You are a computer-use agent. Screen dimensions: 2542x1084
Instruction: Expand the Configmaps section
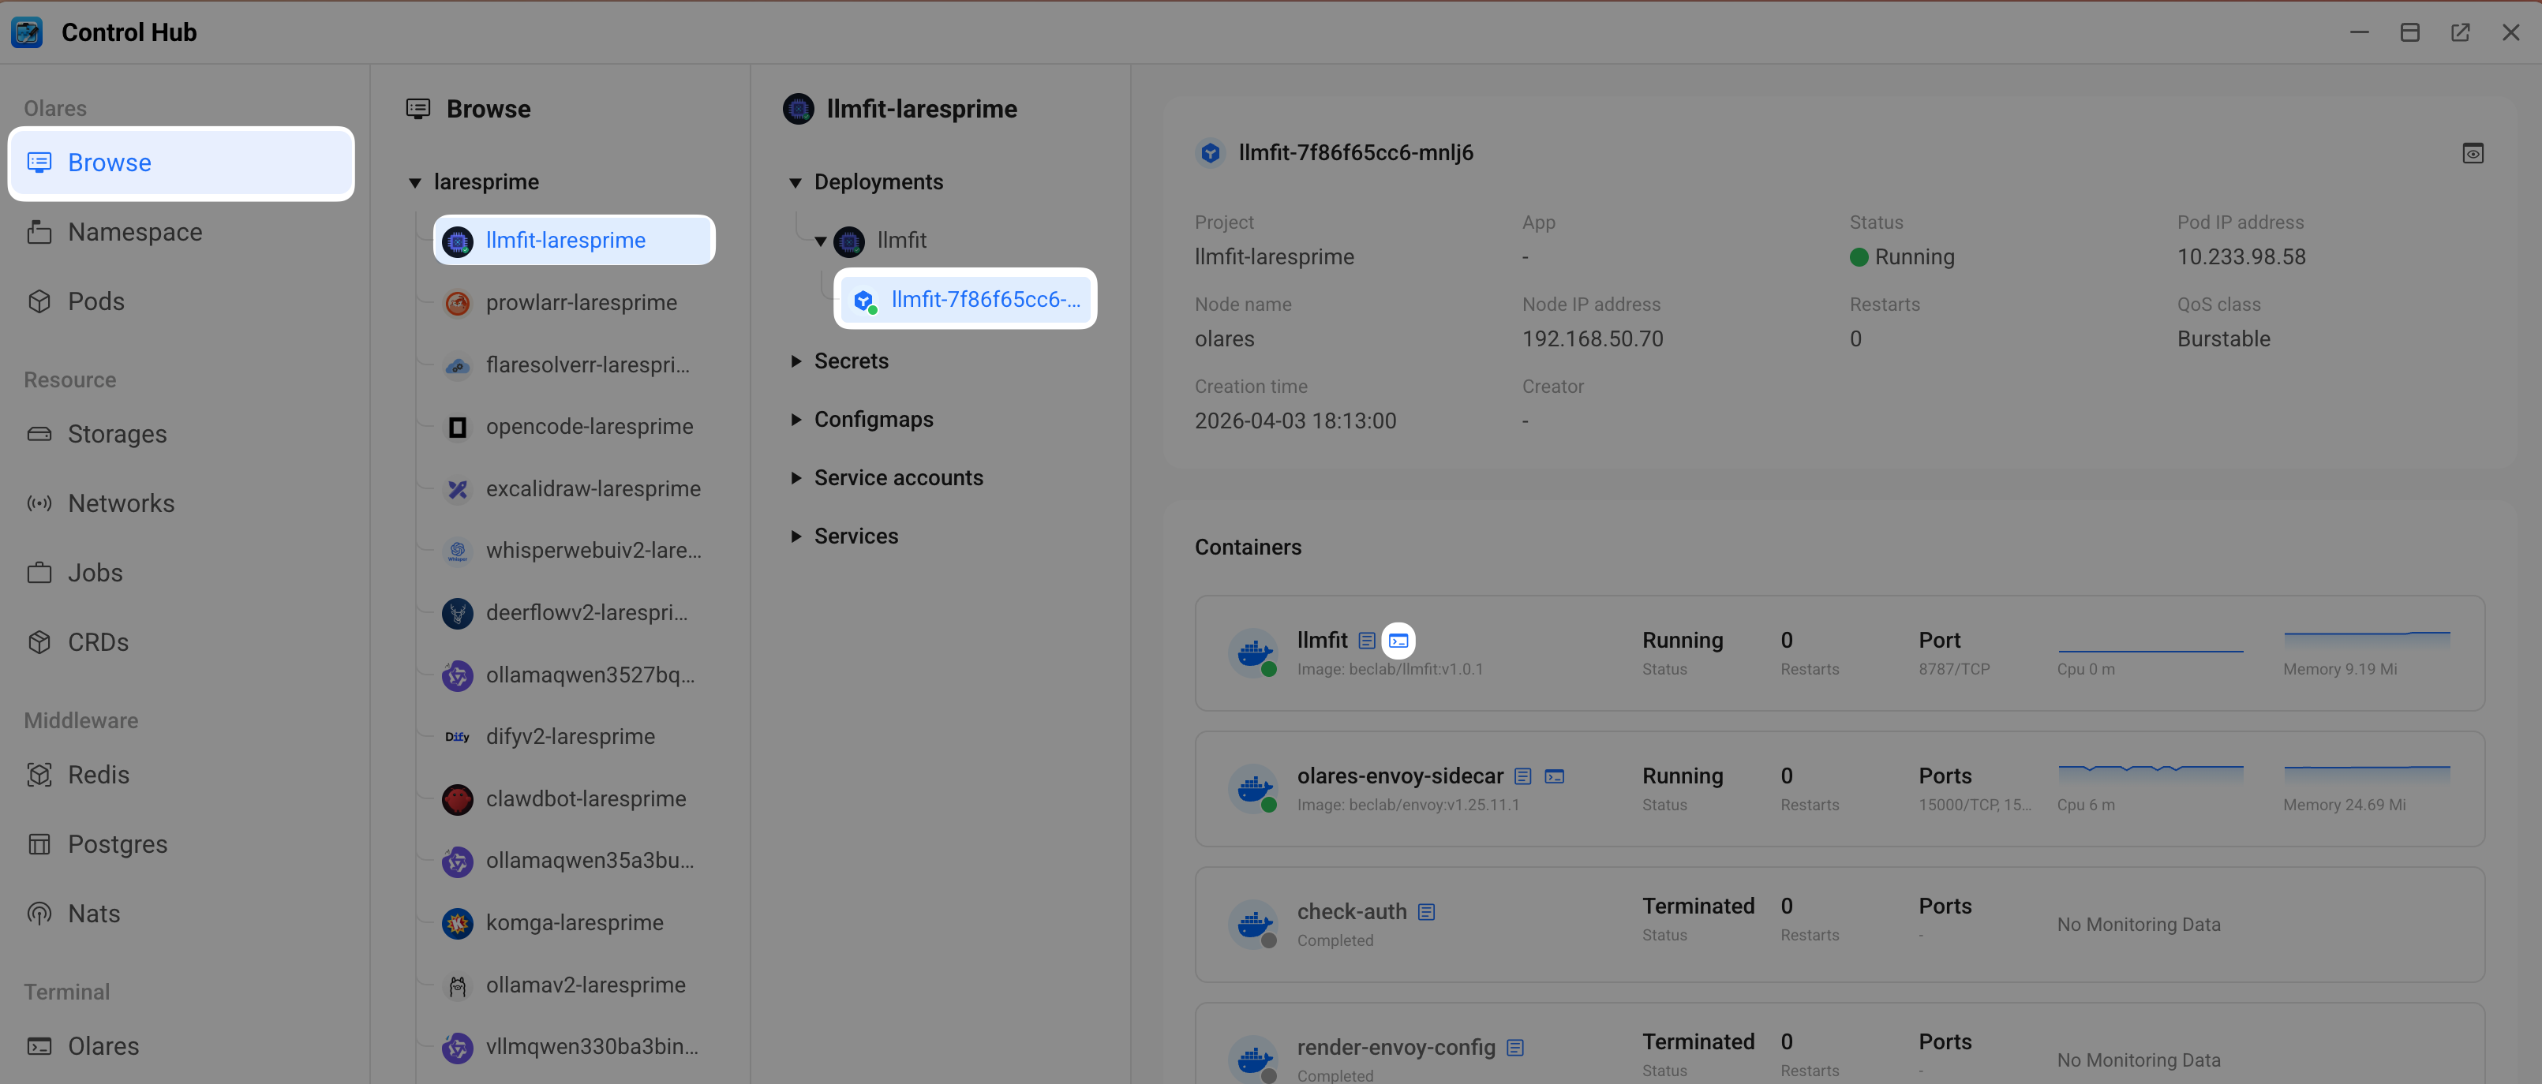click(x=796, y=419)
